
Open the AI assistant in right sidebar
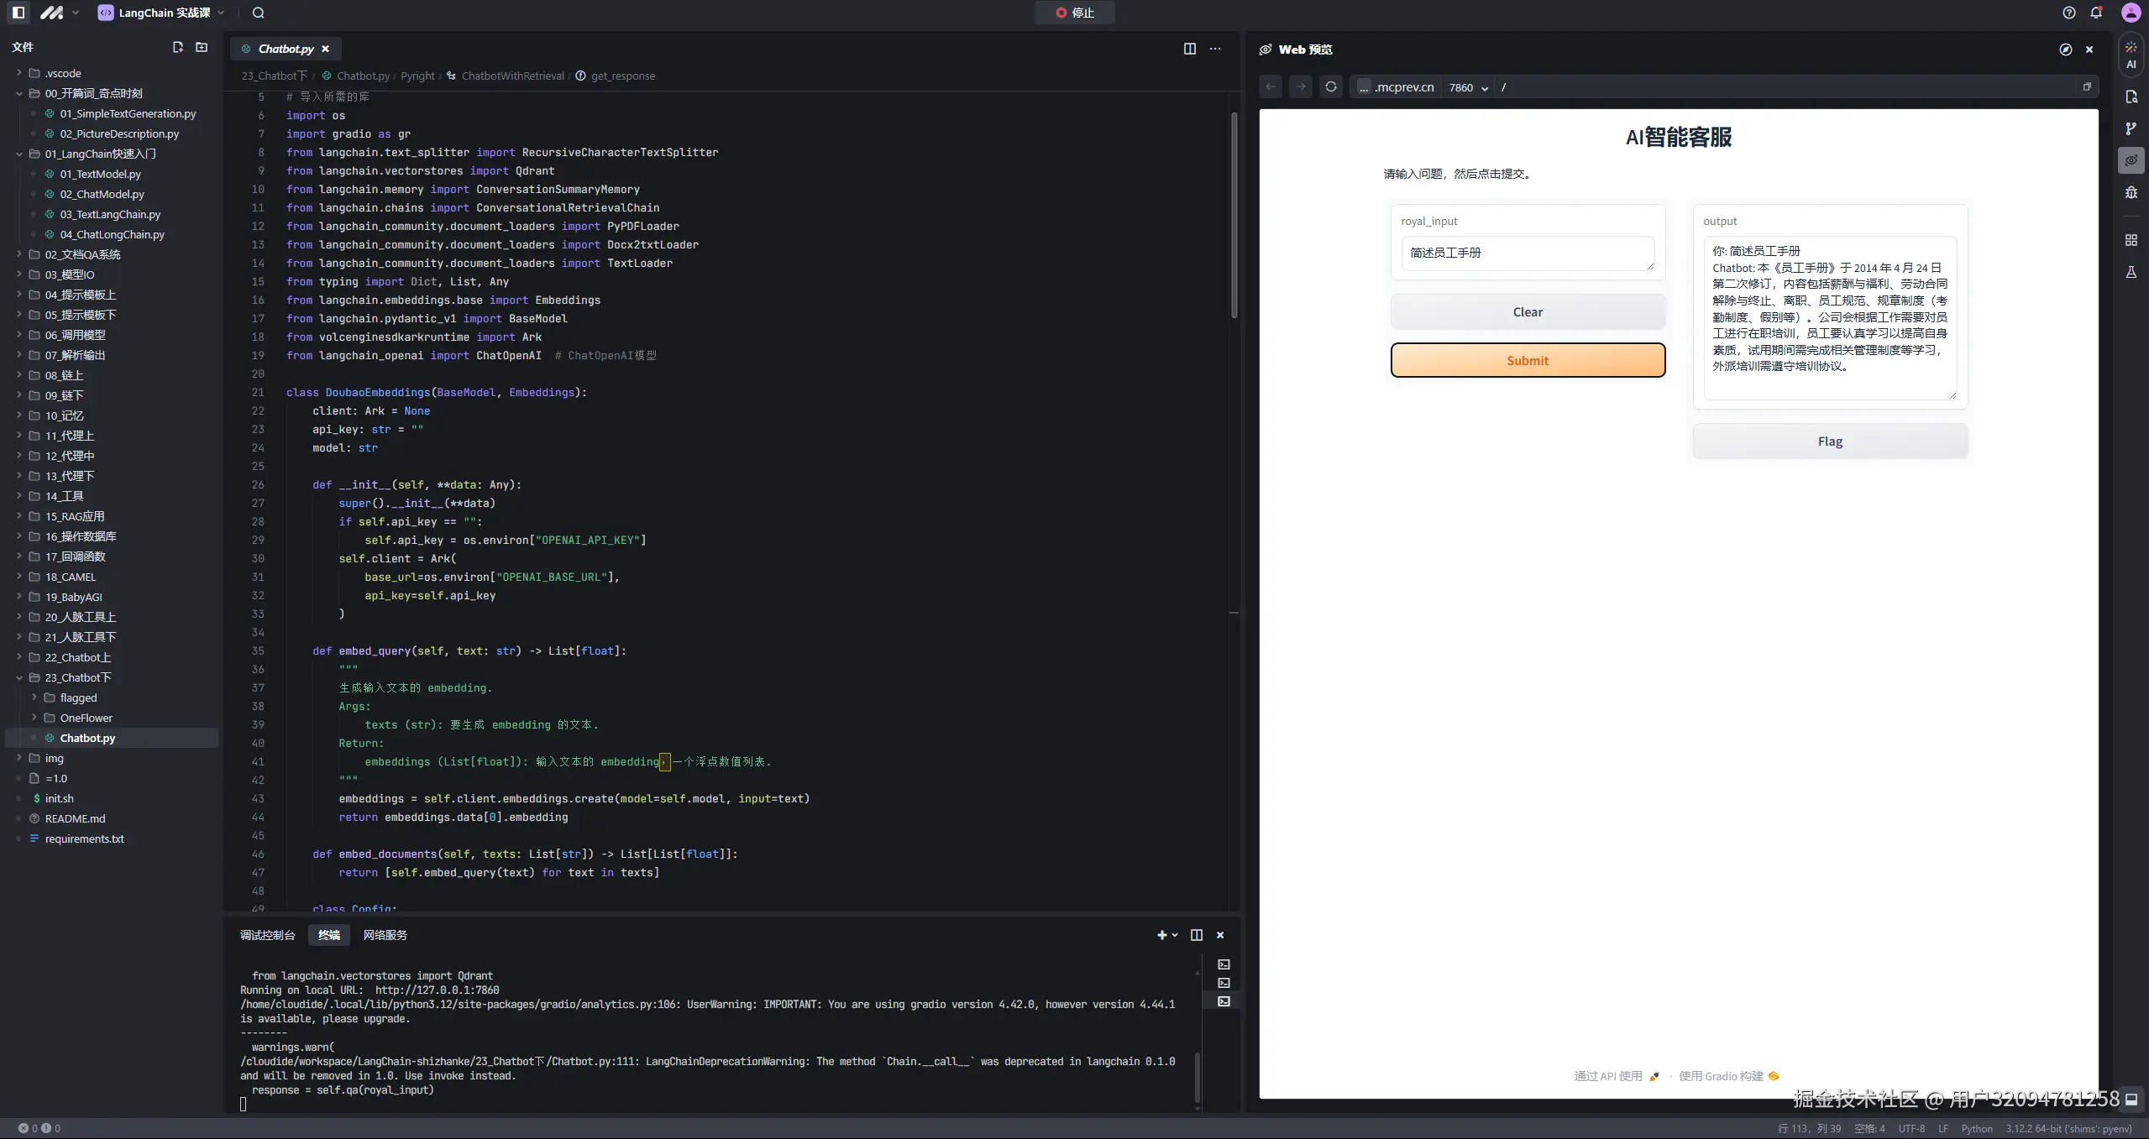2131,55
